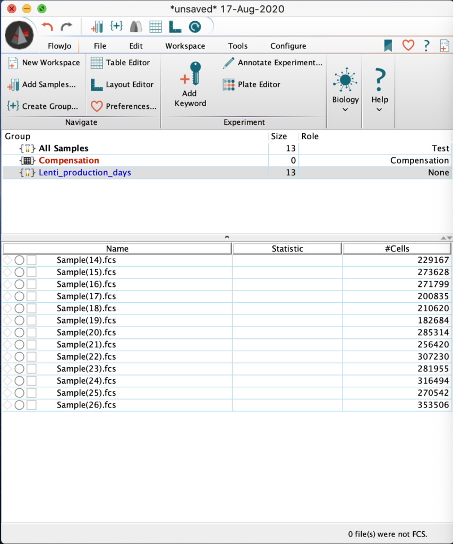453x544 pixels.
Task: Check the square box for Sample(21).fcs
Action: pos(31,344)
